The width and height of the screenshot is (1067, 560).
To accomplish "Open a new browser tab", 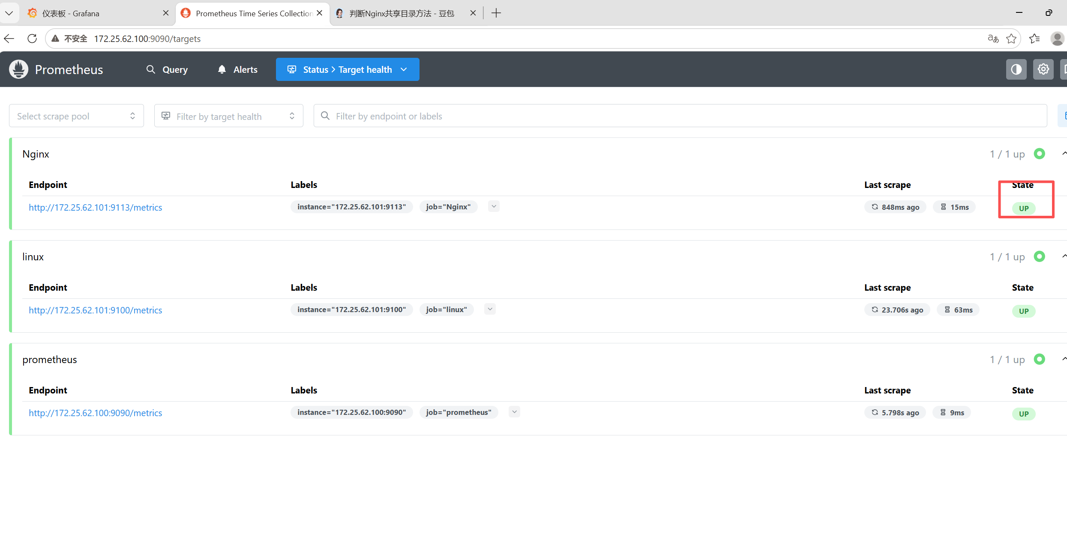I will click(496, 13).
